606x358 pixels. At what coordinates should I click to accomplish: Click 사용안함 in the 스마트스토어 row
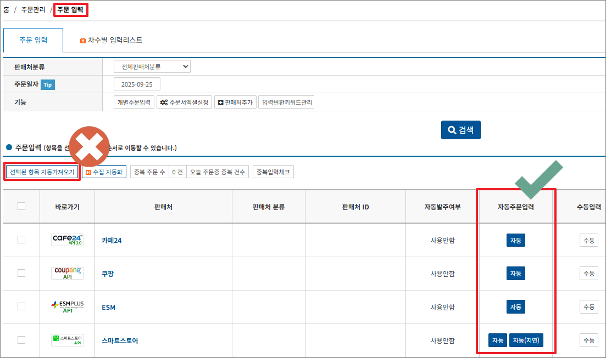click(443, 340)
